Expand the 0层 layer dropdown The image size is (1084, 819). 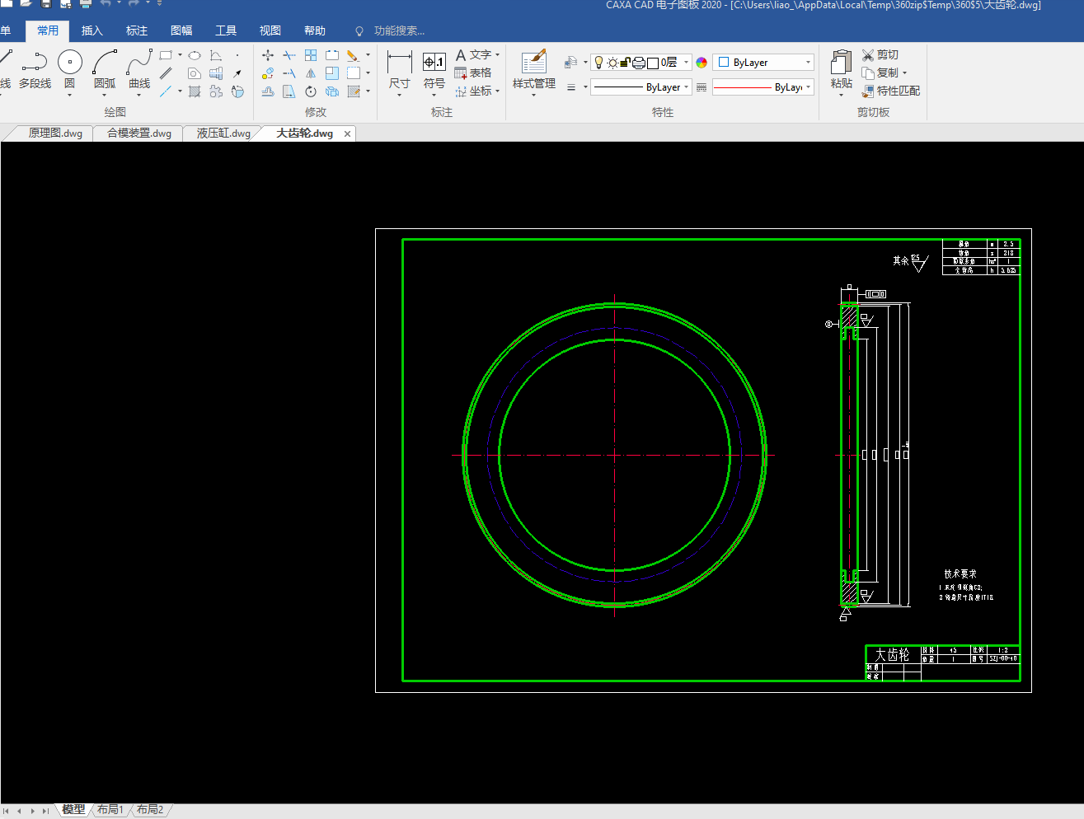(686, 63)
